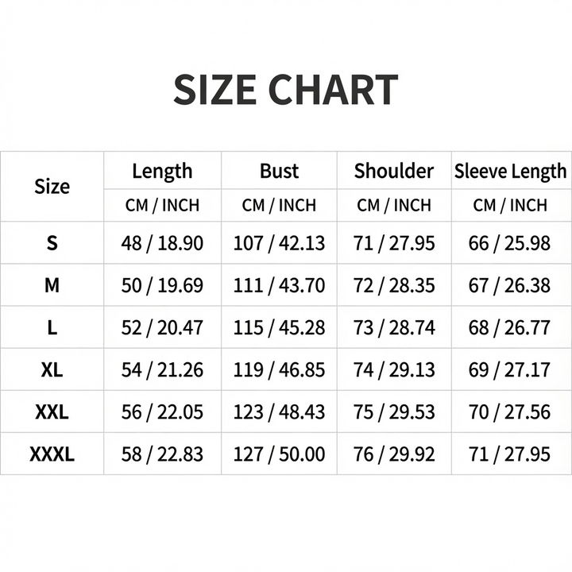572x572 pixels.
Task: Select the M size row label
Action: (x=52, y=285)
